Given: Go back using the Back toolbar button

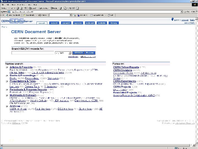Looking at the screenshot, I should point(4,8).
